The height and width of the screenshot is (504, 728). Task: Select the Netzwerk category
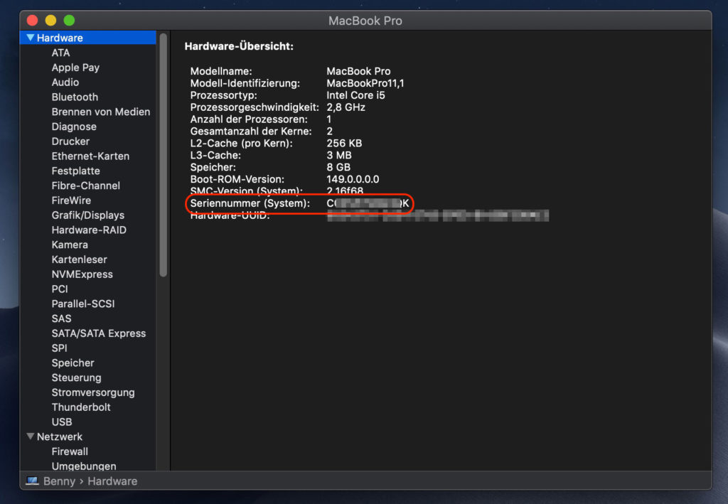(60, 436)
